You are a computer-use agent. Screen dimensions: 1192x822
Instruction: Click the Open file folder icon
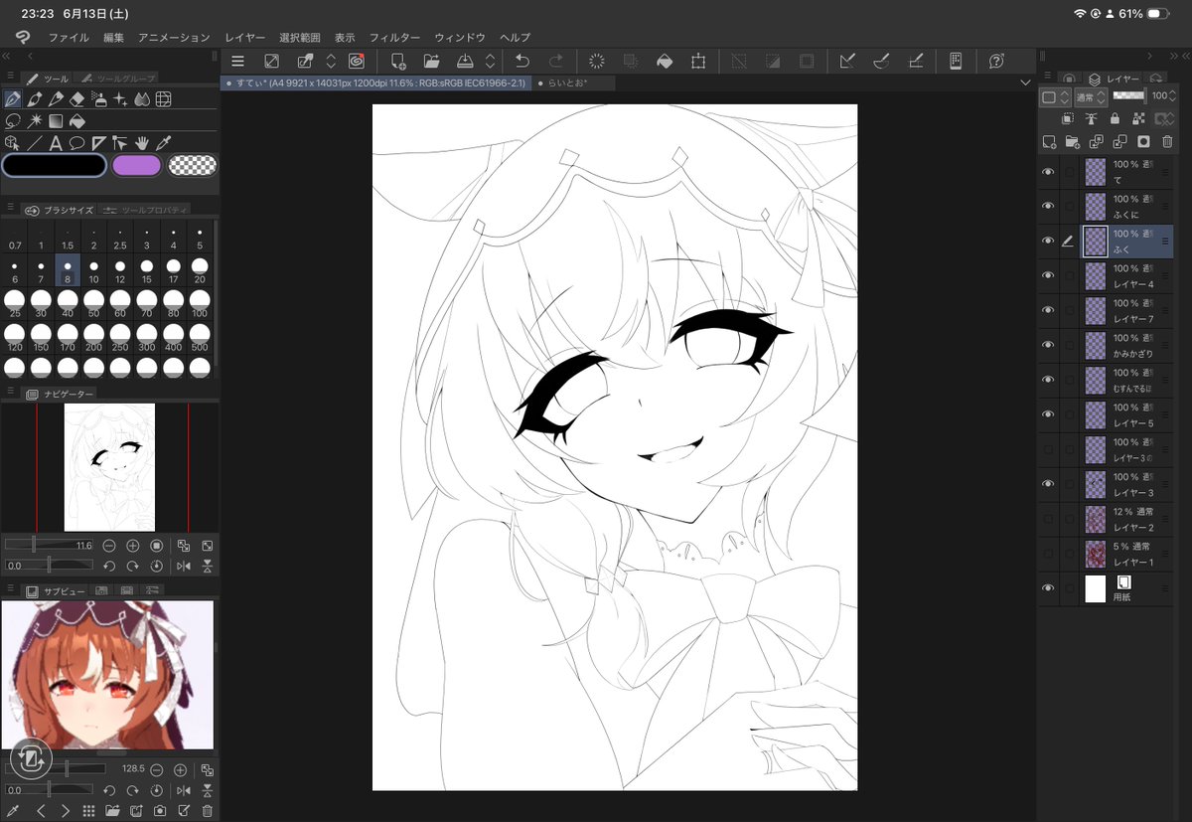pyautogui.click(x=431, y=61)
